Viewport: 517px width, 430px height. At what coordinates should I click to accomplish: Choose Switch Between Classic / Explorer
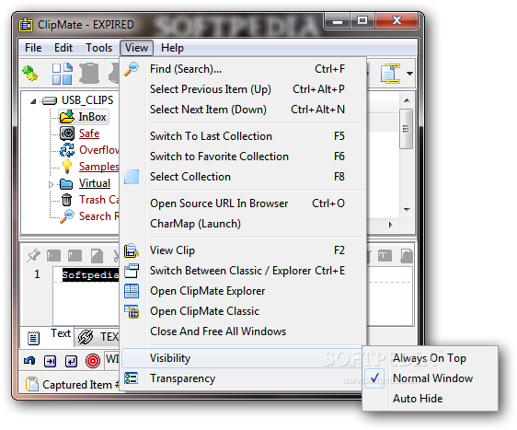coord(244,271)
